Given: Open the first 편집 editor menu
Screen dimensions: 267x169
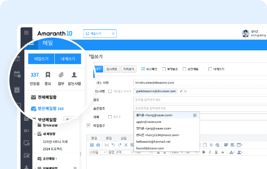Looking at the screenshot, I should 94,138.
